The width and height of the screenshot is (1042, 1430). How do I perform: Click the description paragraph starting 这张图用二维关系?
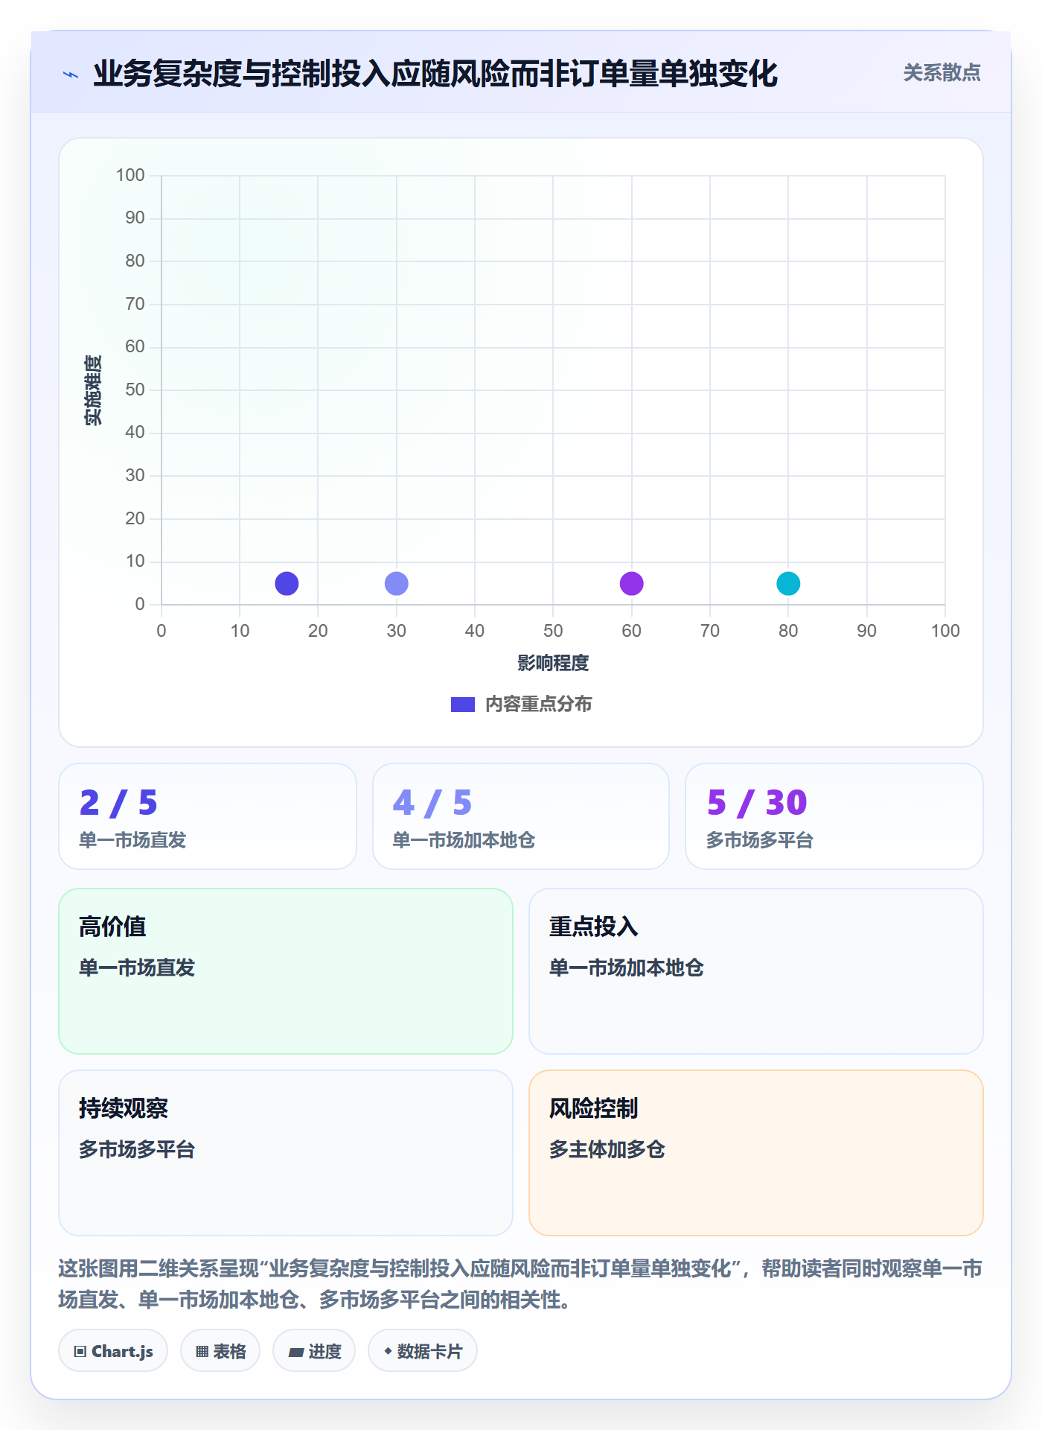tap(521, 1284)
